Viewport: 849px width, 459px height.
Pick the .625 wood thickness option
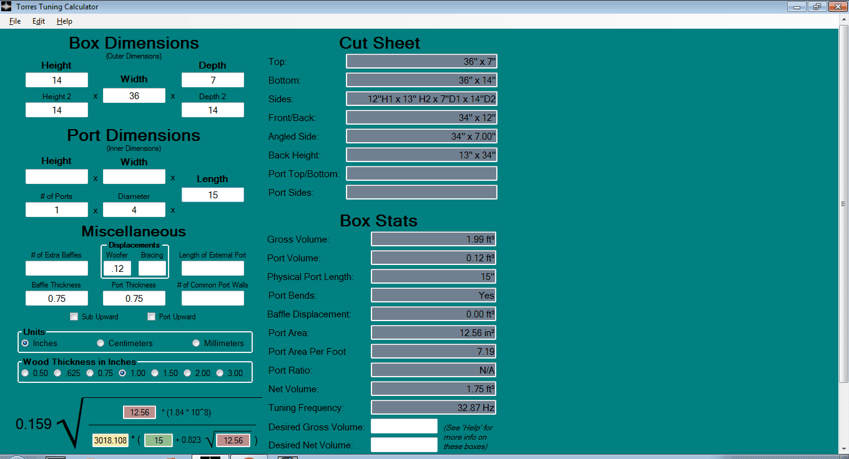(57, 373)
